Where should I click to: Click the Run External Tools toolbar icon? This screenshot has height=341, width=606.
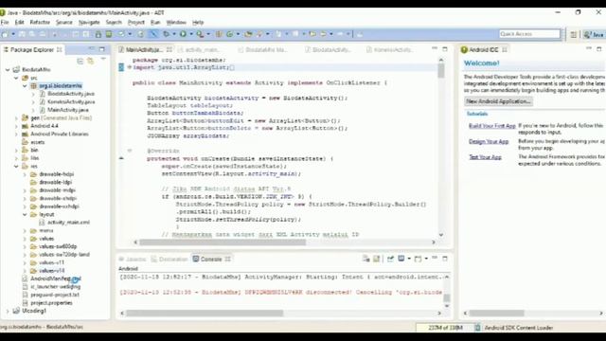[200, 34]
